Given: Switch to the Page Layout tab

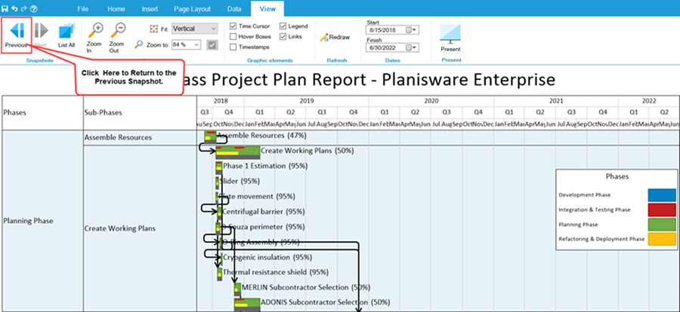Looking at the screenshot, I should (x=192, y=8).
